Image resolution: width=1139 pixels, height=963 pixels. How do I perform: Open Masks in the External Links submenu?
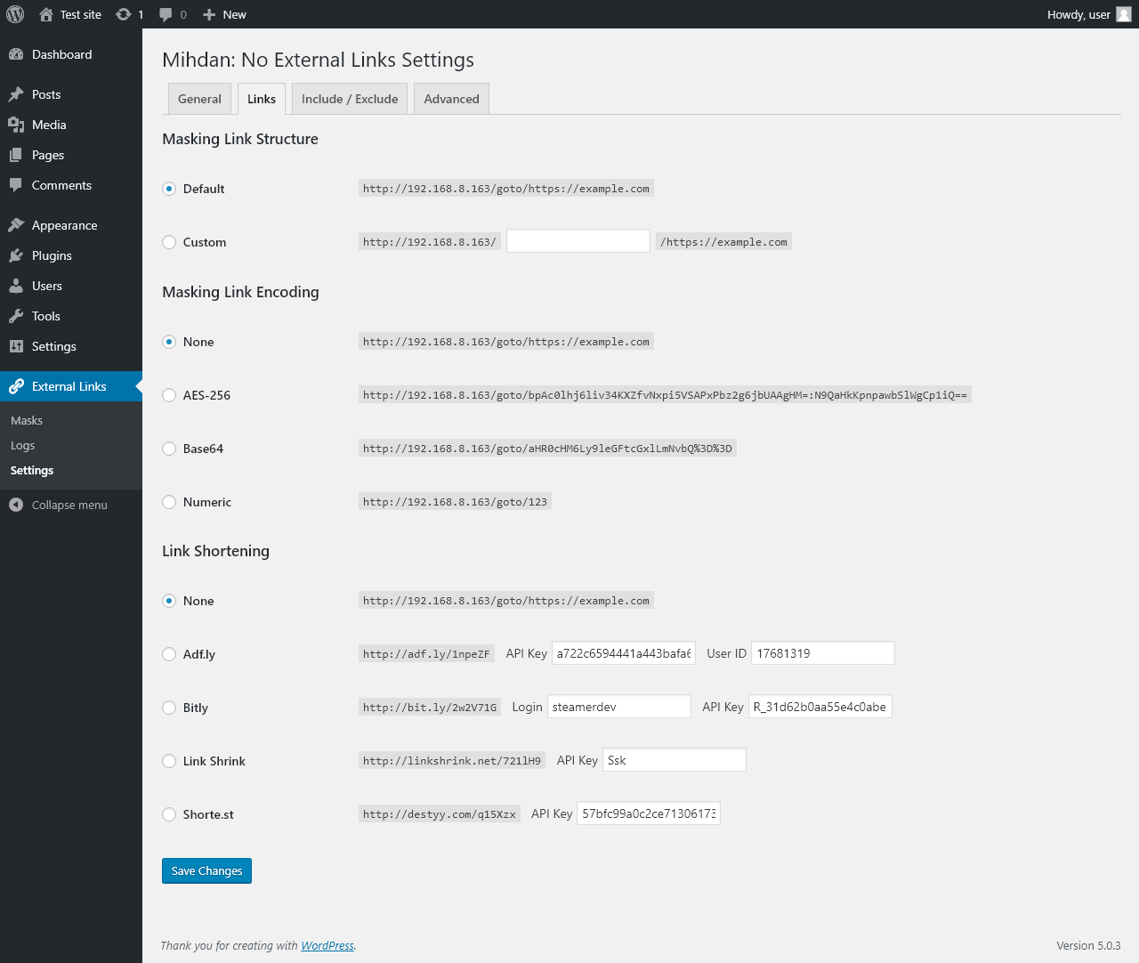tap(27, 420)
